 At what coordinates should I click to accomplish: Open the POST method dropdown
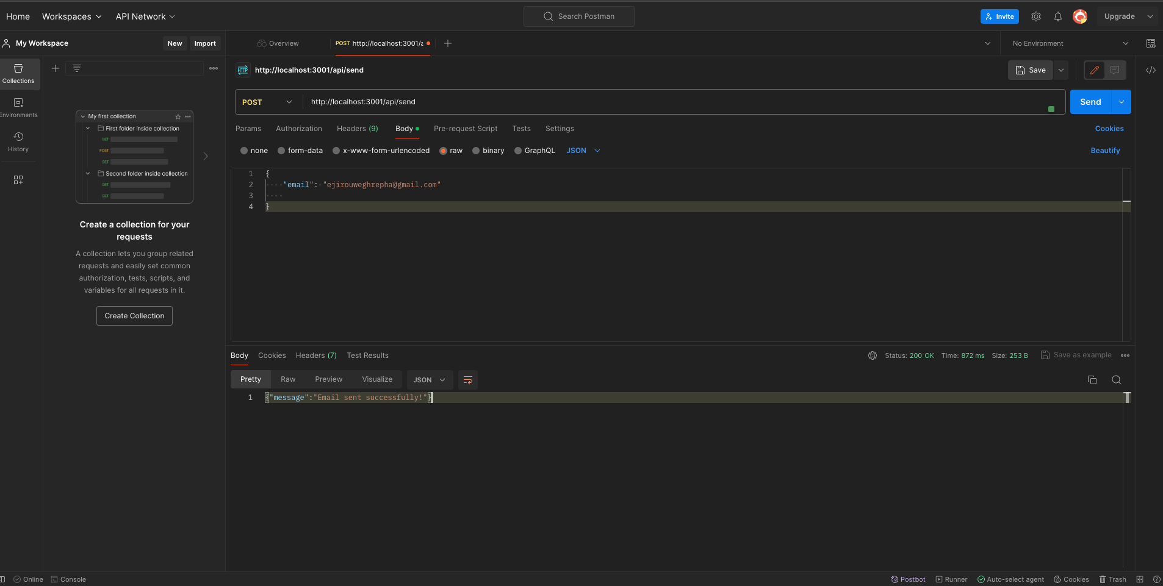coord(267,102)
